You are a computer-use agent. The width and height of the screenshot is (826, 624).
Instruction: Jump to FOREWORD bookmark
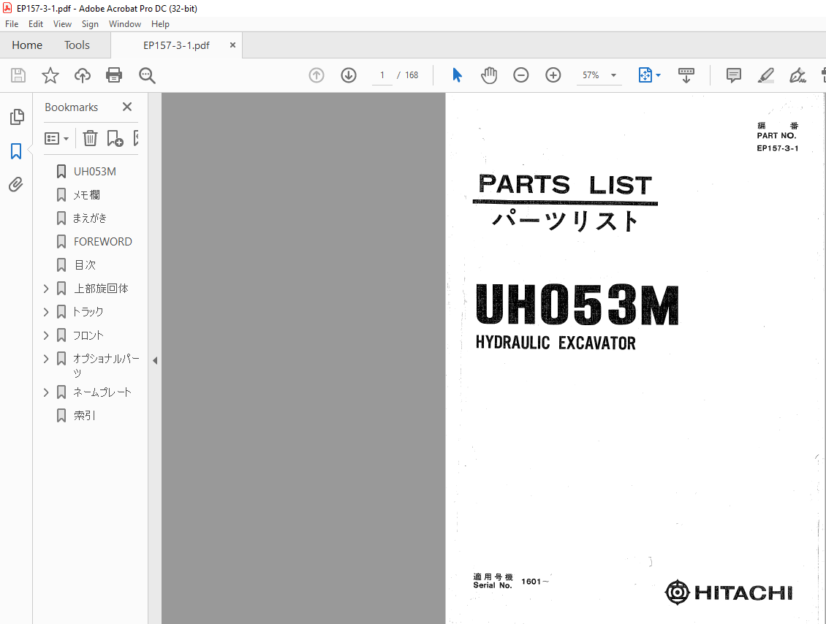(103, 242)
